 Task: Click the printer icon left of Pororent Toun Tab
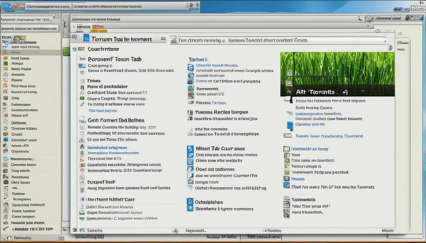[x=82, y=59]
